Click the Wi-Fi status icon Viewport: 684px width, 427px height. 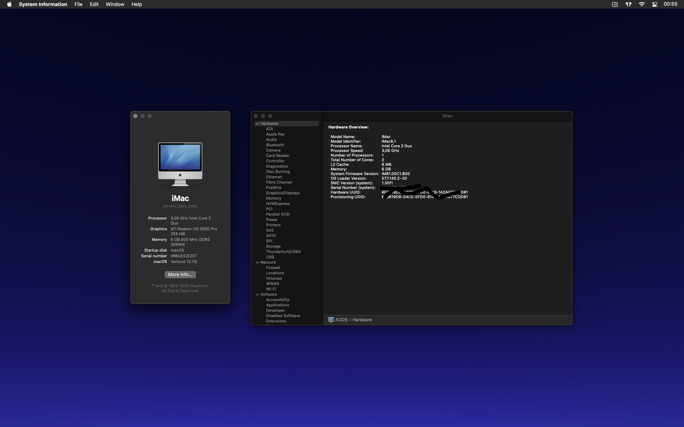tap(642, 4)
